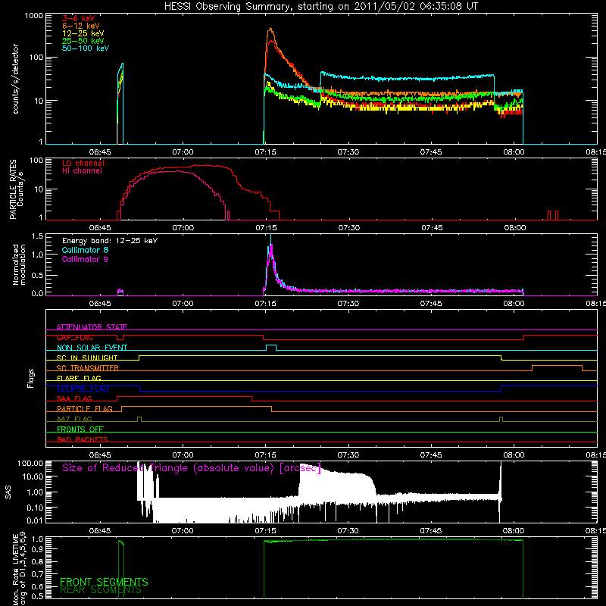Click the FRONTS_OFF flag label
Viewport: 606px width, 606px height.
[80, 429]
